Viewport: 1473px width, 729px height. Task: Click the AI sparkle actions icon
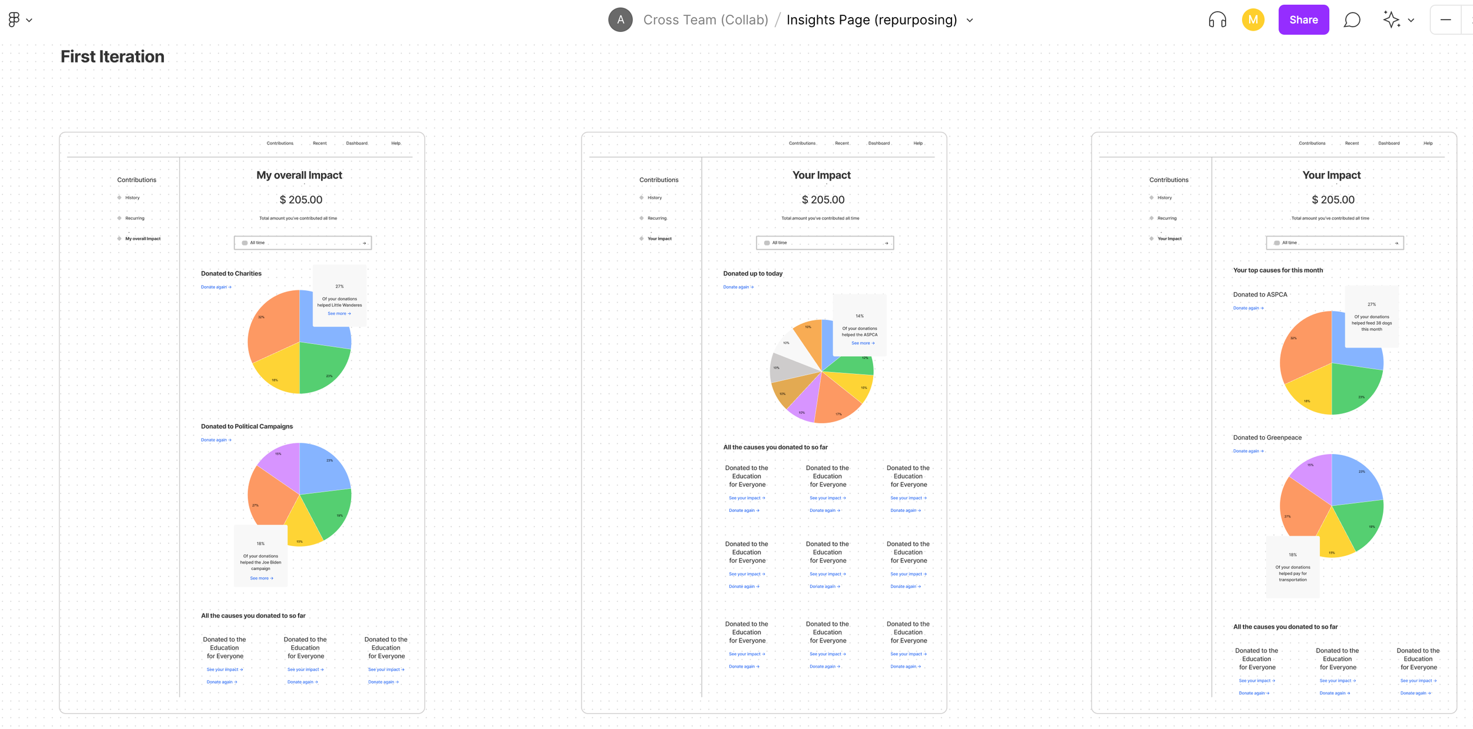point(1391,19)
